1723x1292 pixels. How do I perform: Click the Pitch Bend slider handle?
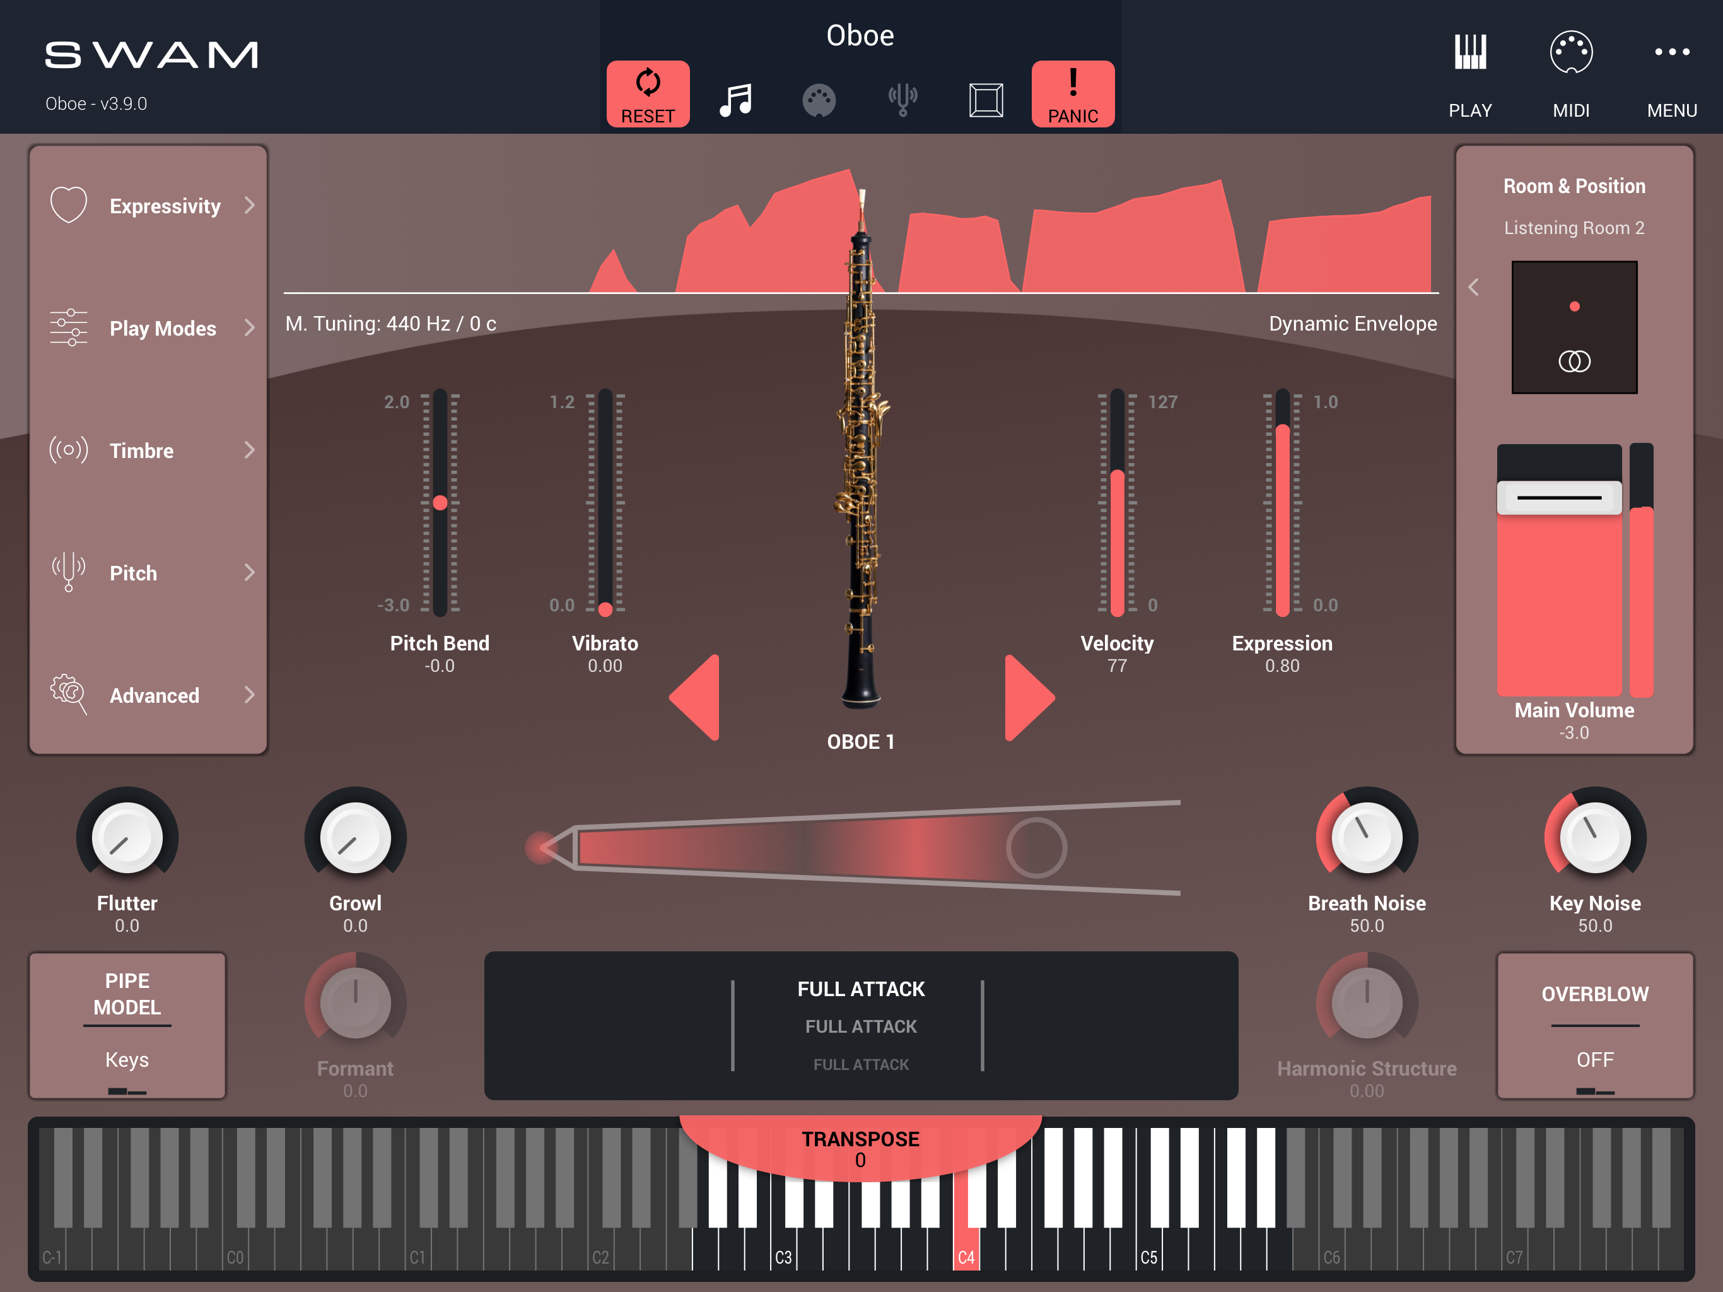point(440,503)
